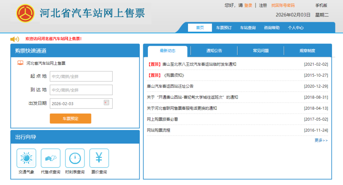The height and width of the screenshot is (185, 343).
Task: Click the 星期二 weekday text
Action: click(322, 15)
